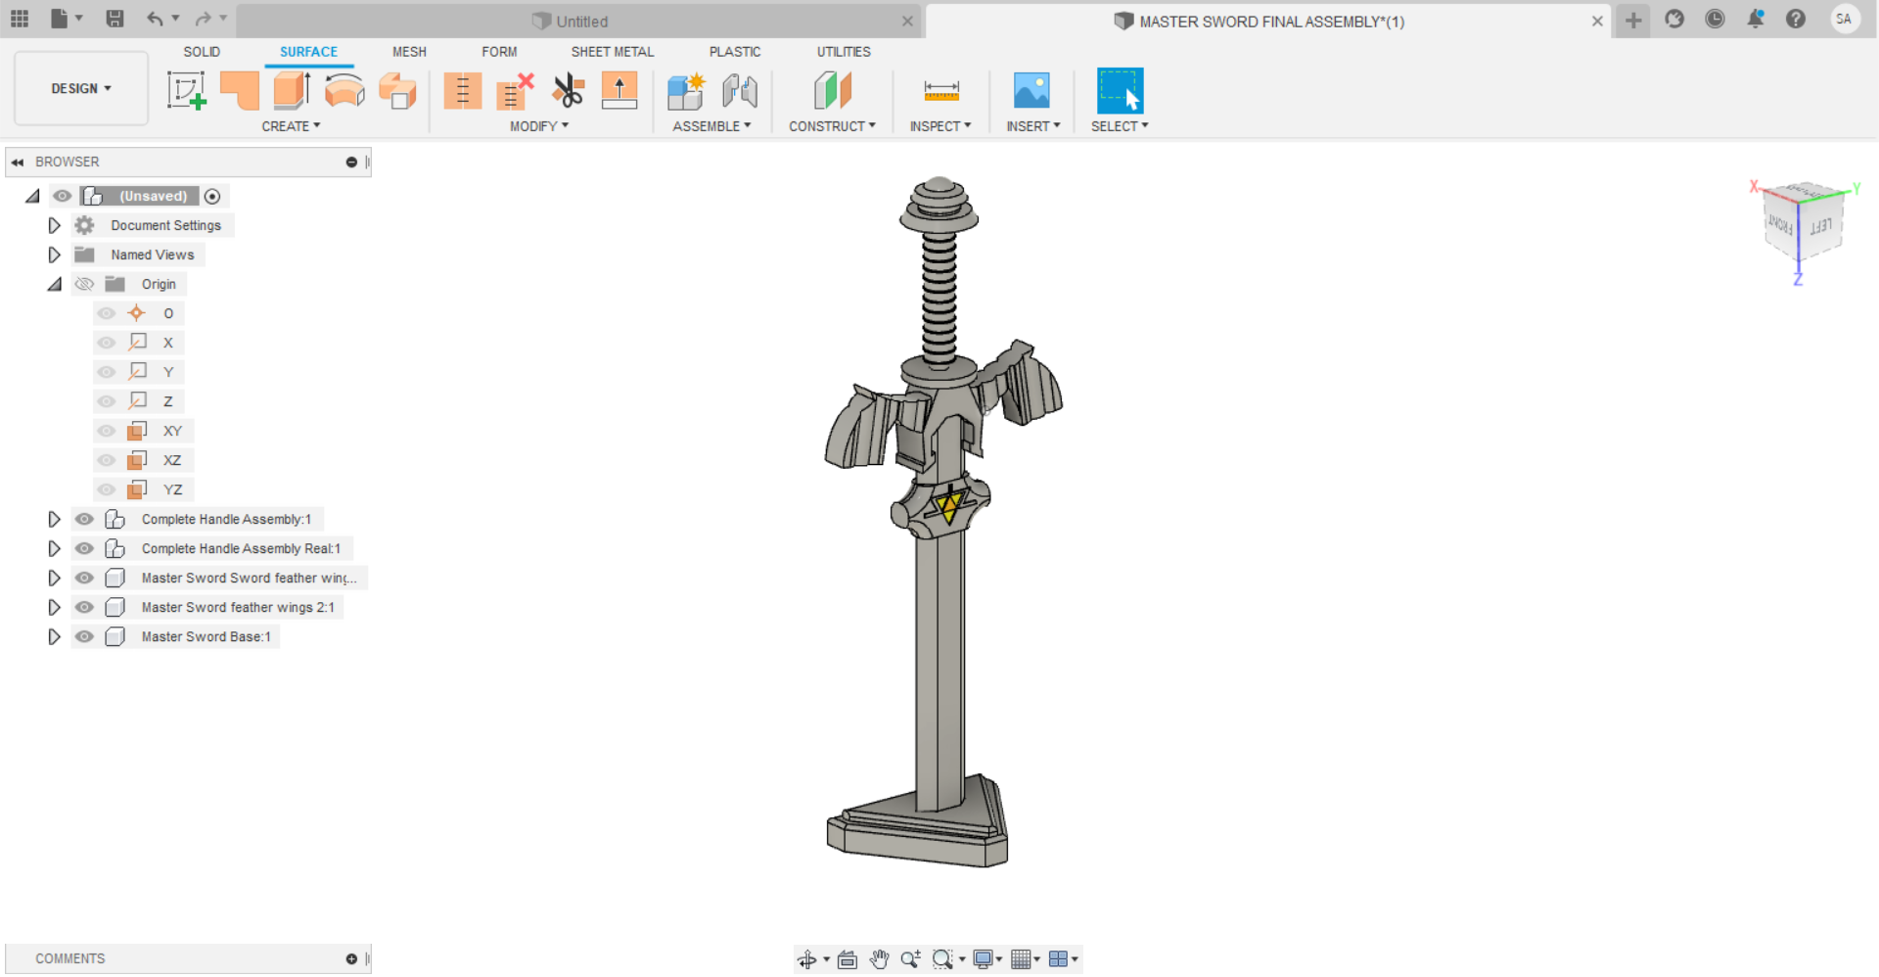Select the Trim tool in Modify
The image size is (1879, 977).
coord(462,91)
